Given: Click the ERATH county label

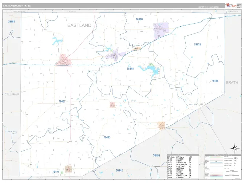Looking at the screenshot, I should point(232,83).
